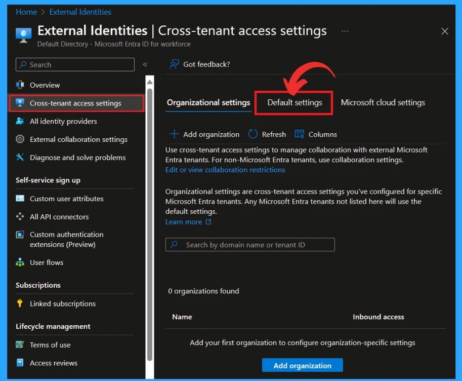Open the ellipsis more options menu
The width and height of the screenshot is (462, 381).
point(345,31)
